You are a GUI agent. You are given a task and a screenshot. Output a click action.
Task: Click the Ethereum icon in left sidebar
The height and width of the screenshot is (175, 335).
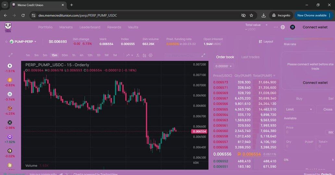10,66
